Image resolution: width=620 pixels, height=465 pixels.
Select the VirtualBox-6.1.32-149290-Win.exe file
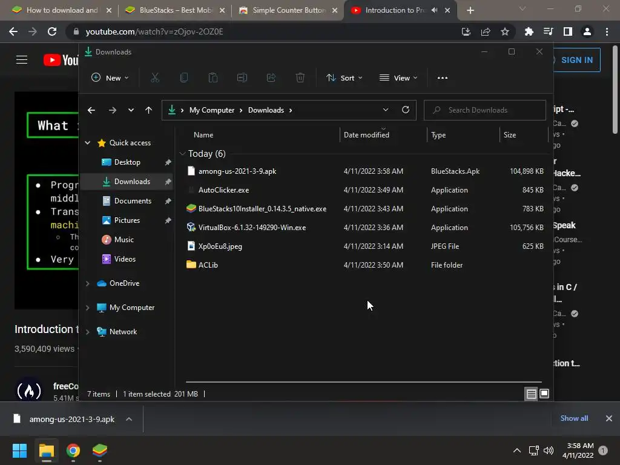click(x=252, y=228)
